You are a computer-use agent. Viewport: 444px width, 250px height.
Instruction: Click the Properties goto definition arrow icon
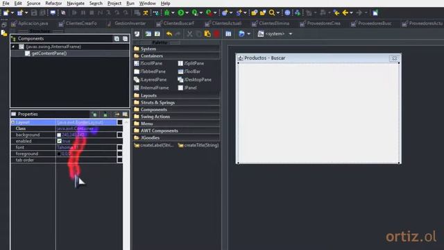pos(117,114)
